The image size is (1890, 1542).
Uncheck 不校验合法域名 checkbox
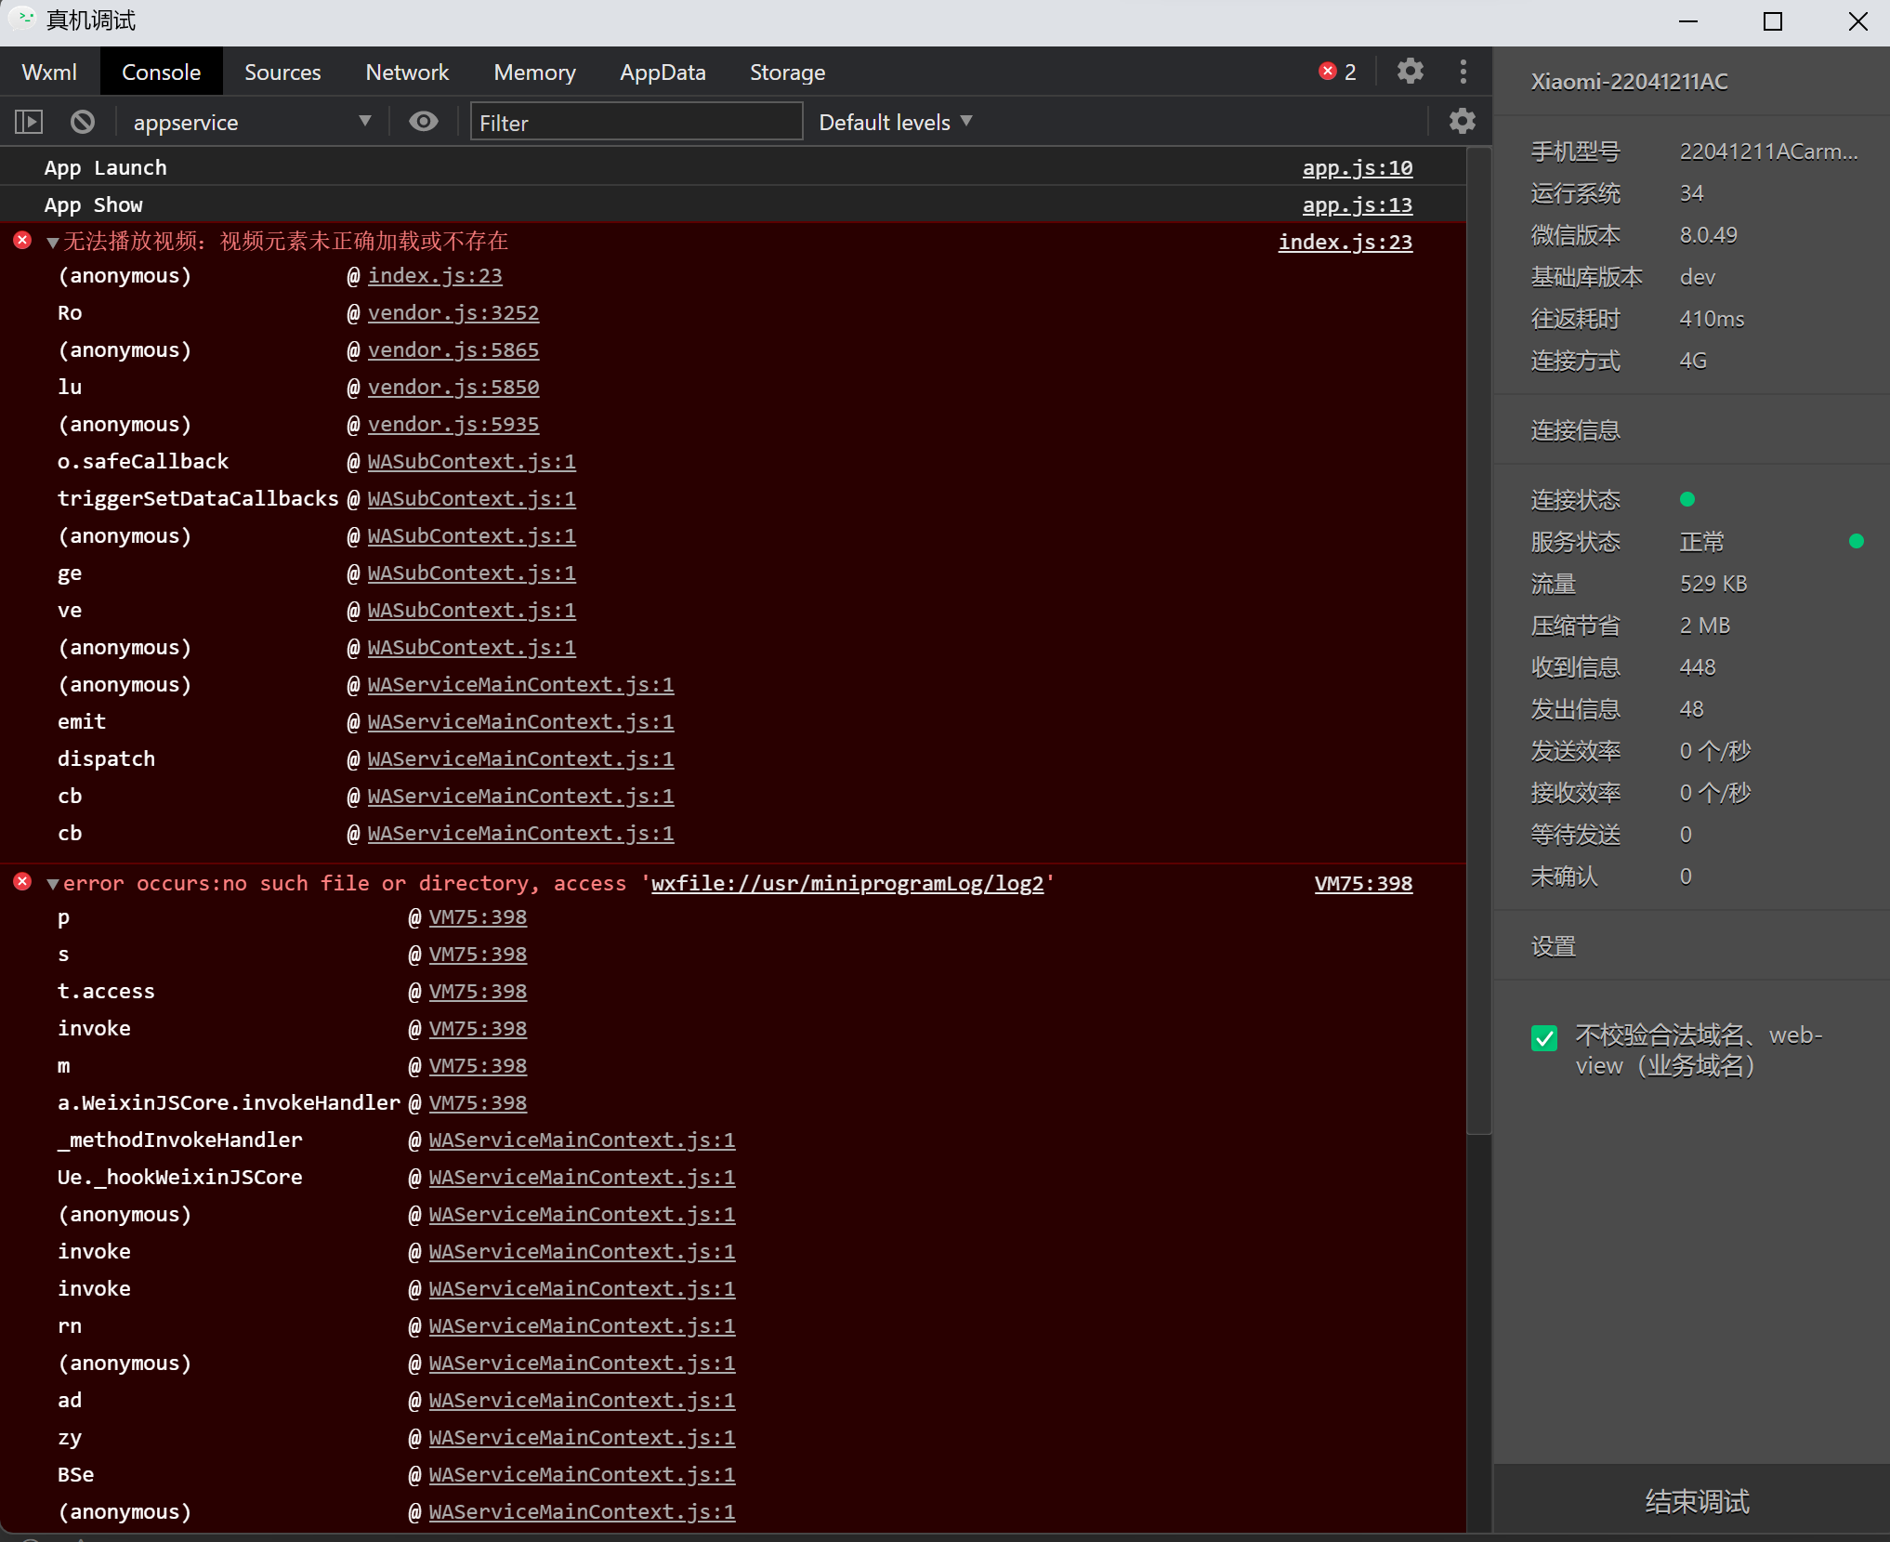tap(1544, 1037)
